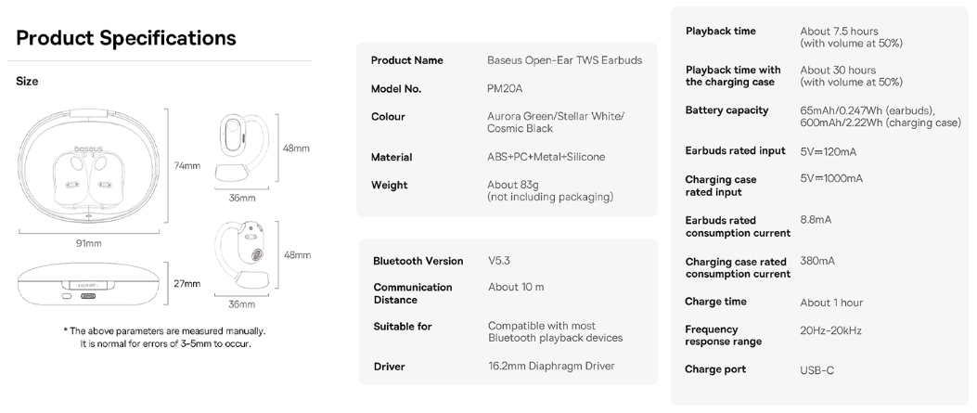Click the USB-C port on case drawing
977x413 pixels.
89,297
